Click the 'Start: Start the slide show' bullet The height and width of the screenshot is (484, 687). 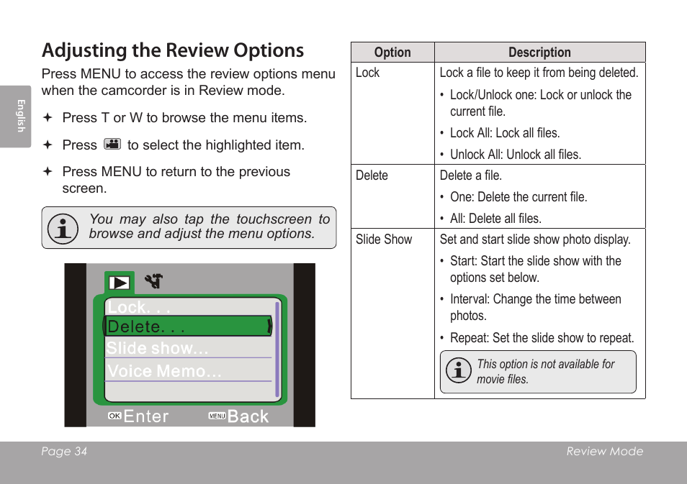point(535,269)
